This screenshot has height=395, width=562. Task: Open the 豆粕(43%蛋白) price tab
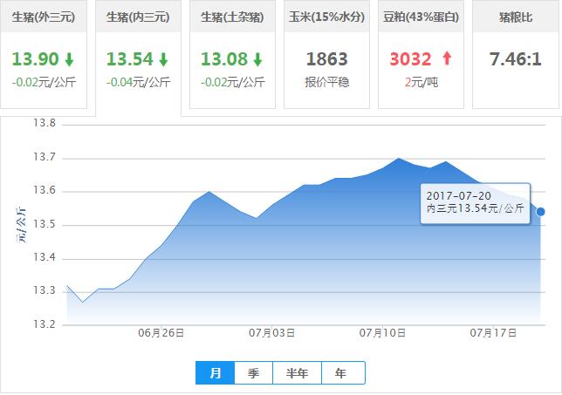(x=421, y=54)
